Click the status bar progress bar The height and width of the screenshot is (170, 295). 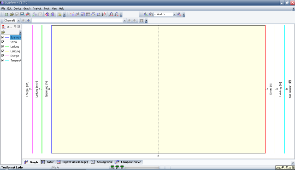(142, 167)
